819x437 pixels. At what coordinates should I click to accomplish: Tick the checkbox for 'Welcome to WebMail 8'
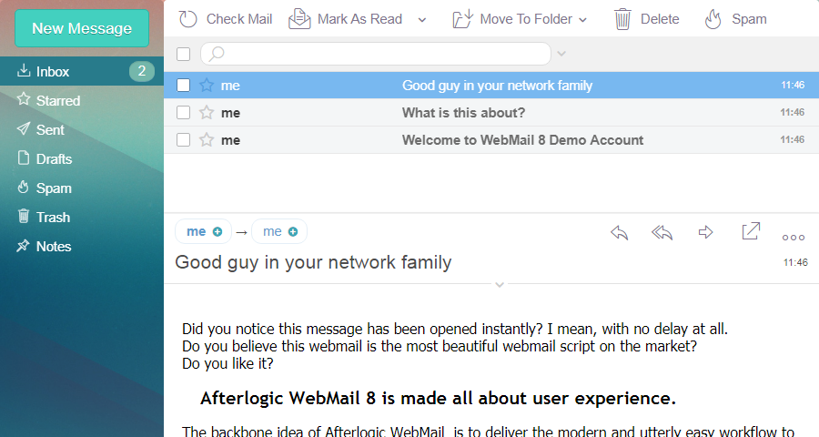(184, 140)
